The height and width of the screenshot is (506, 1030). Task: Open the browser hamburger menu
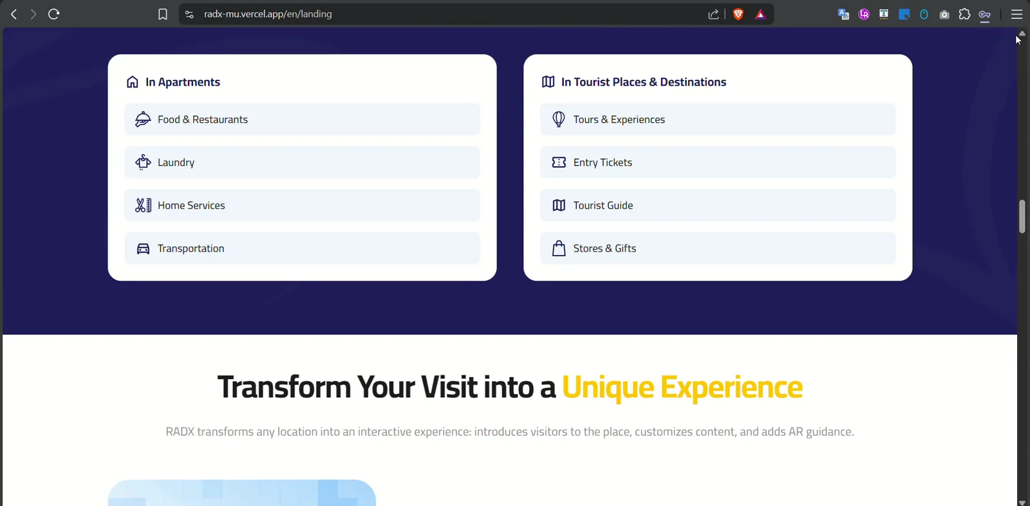[x=1016, y=14]
